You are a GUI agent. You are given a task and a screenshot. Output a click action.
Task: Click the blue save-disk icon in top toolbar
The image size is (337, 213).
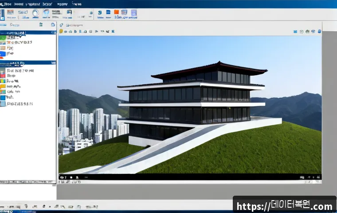point(108,12)
